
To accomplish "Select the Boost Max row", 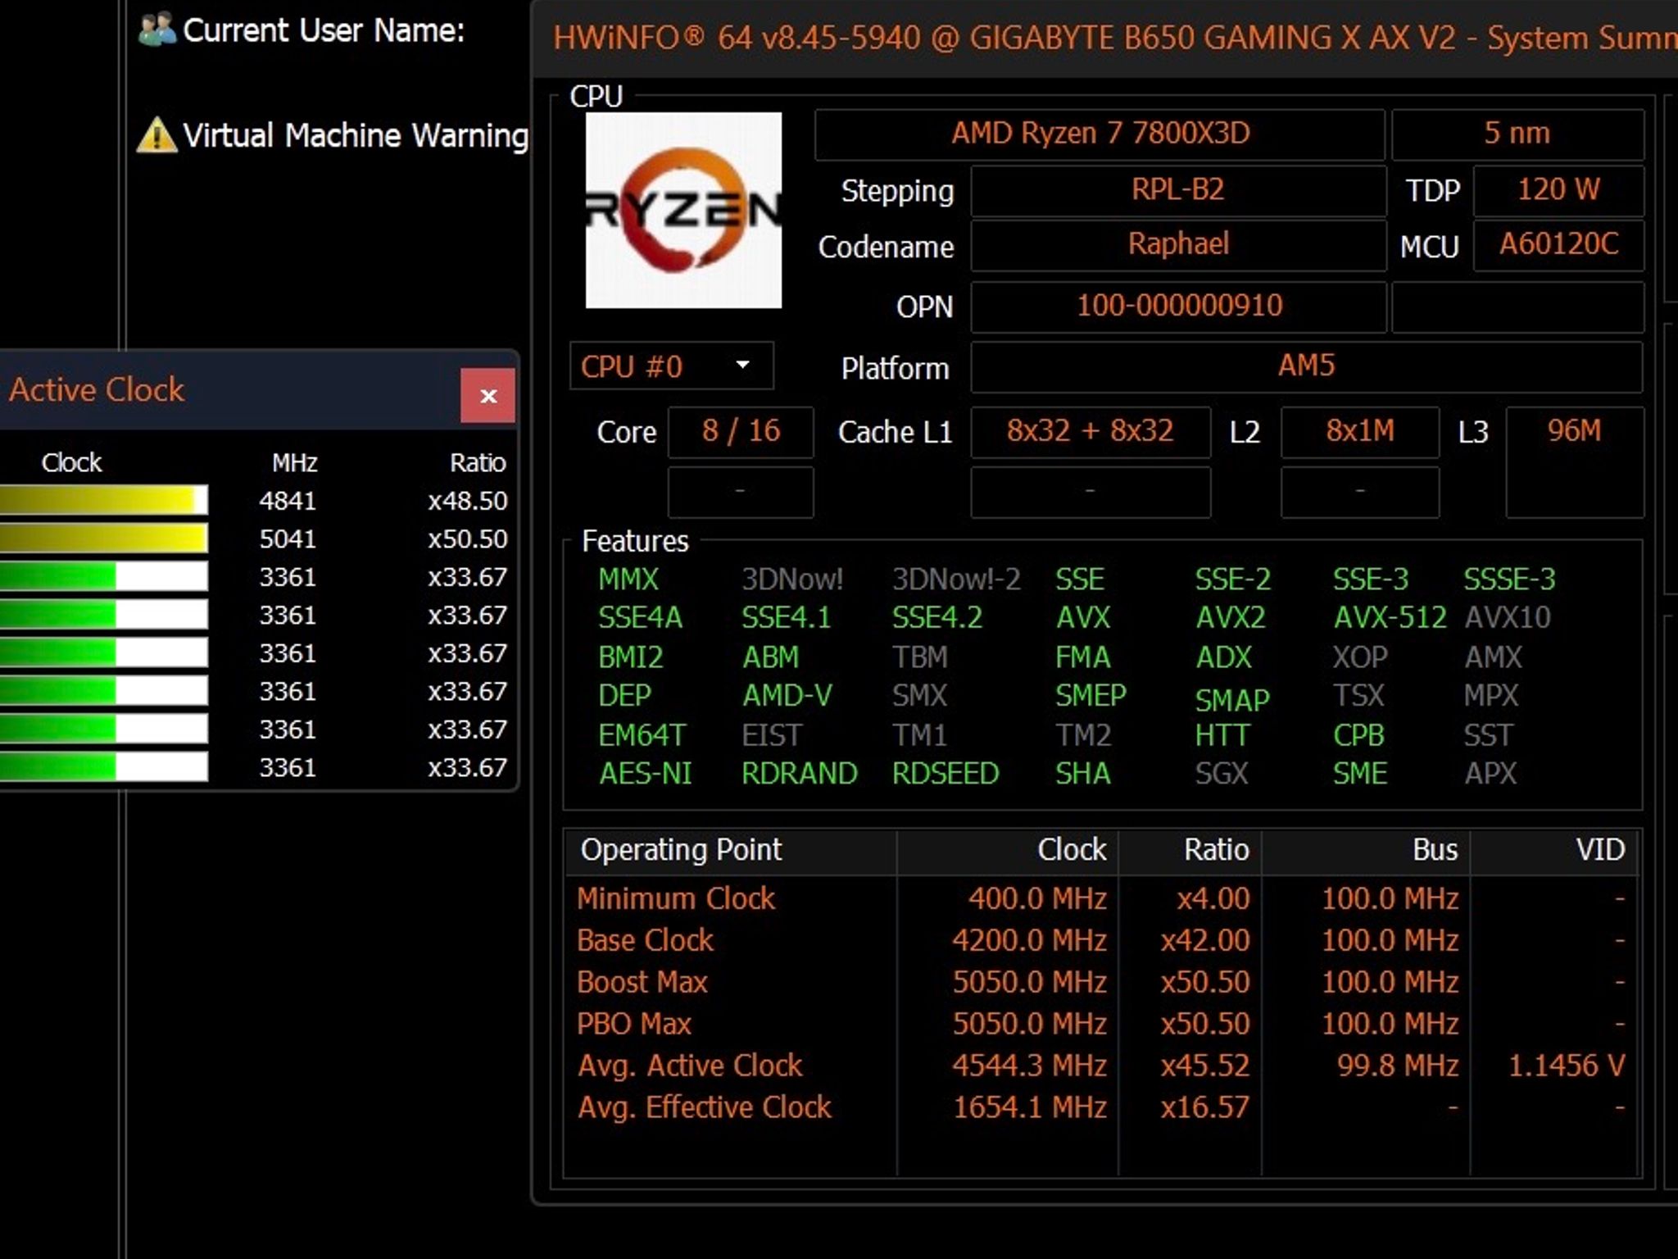I will tap(1101, 983).
